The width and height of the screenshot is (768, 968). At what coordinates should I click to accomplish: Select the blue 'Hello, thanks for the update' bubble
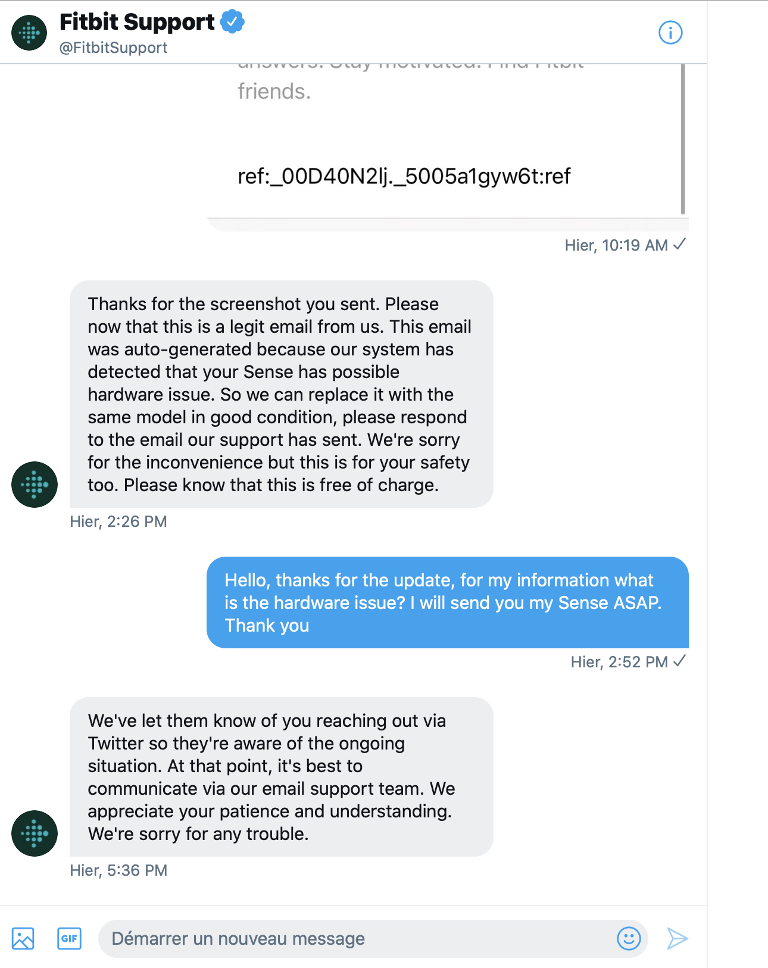(x=447, y=602)
